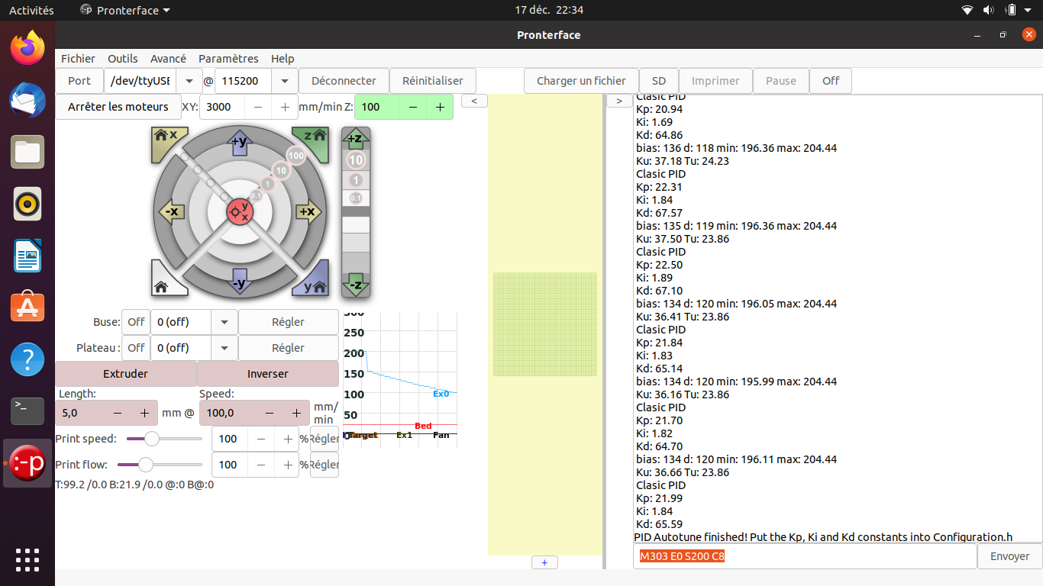1043x586 pixels.
Task: Toggle the Buse heater Off button
Action: point(136,322)
